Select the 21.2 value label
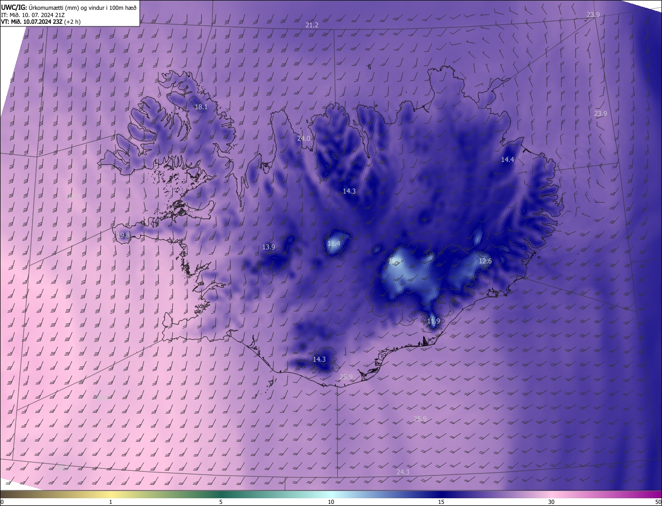Screen dimensions: 662x506 [x=312, y=25]
